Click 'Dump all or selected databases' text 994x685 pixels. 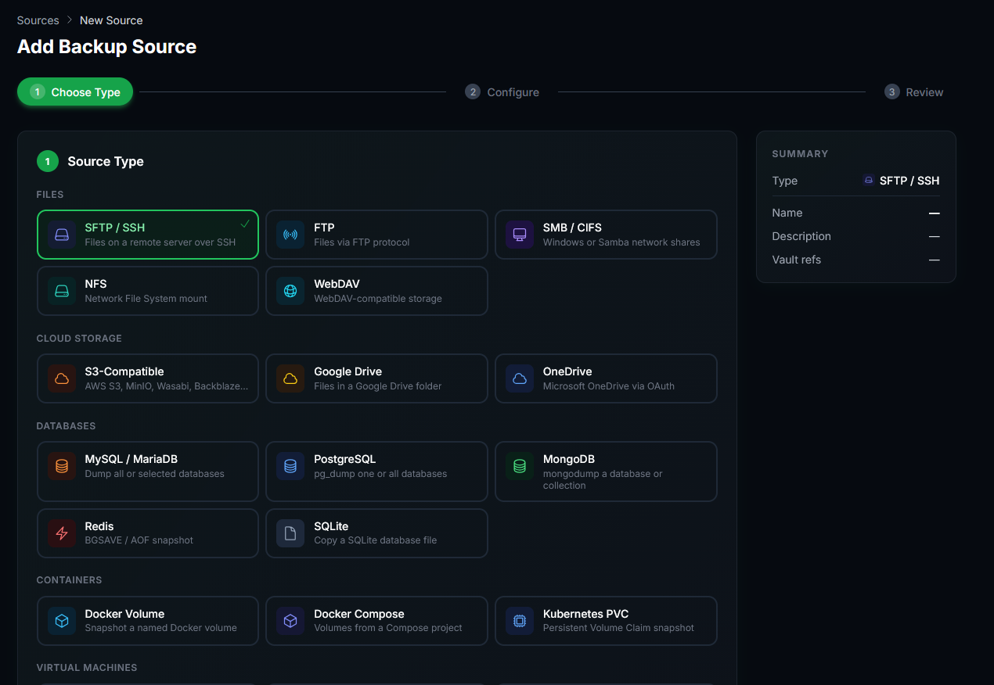tap(154, 474)
